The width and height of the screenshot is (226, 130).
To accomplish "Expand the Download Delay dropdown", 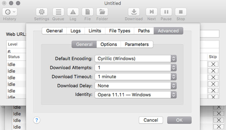I will click(136, 86).
